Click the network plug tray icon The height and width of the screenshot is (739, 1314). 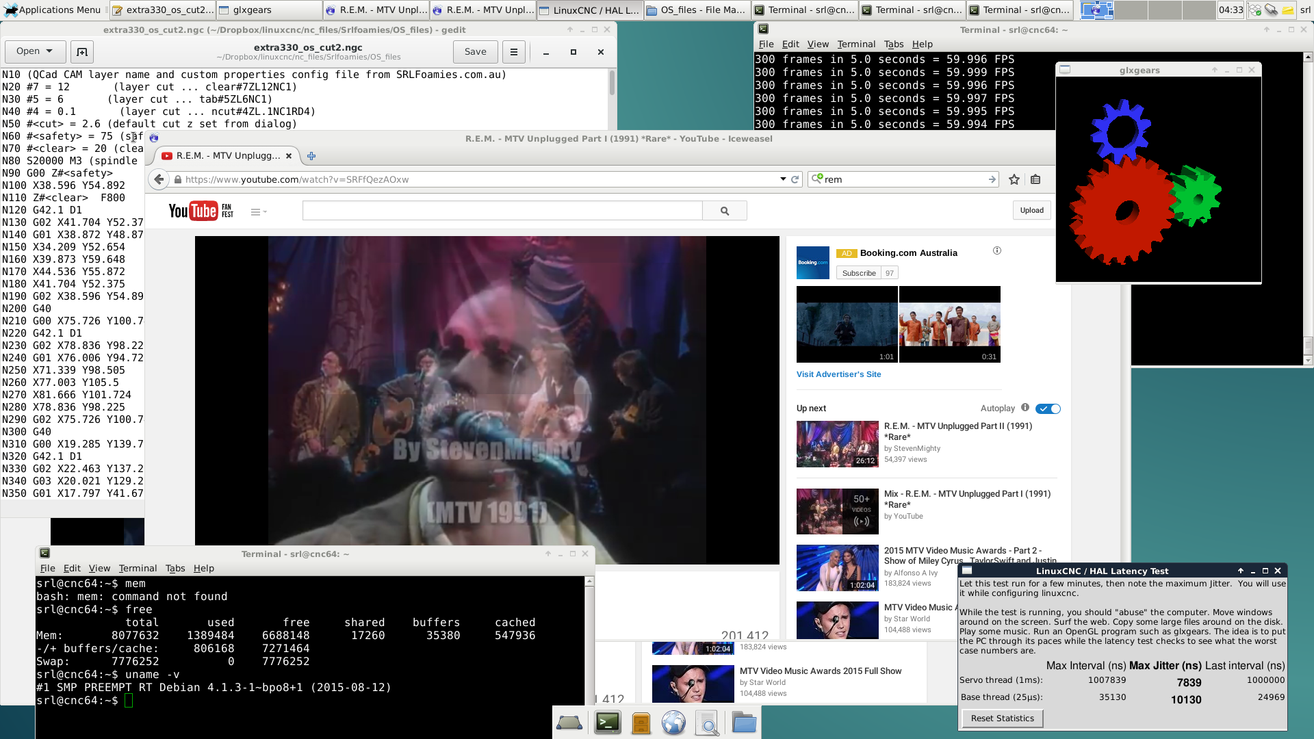(x=1271, y=10)
